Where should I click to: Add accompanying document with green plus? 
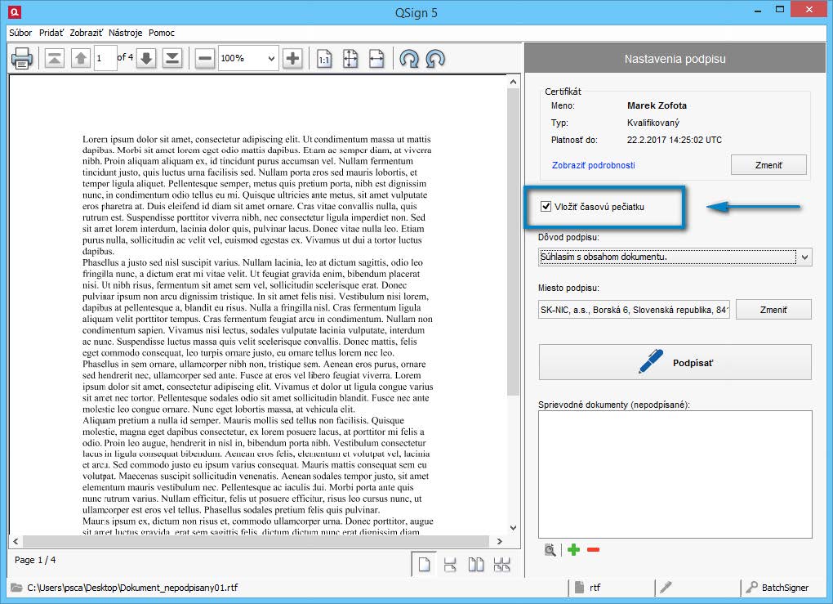click(573, 550)
